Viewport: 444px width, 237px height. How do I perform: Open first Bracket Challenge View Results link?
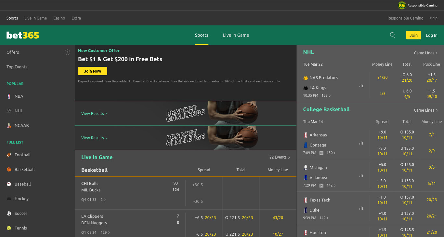click(x=94, y=114)
